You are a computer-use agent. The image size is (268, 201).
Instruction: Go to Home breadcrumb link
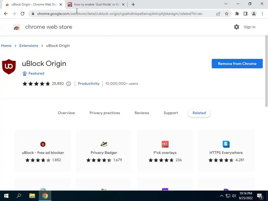coord(6,46)
